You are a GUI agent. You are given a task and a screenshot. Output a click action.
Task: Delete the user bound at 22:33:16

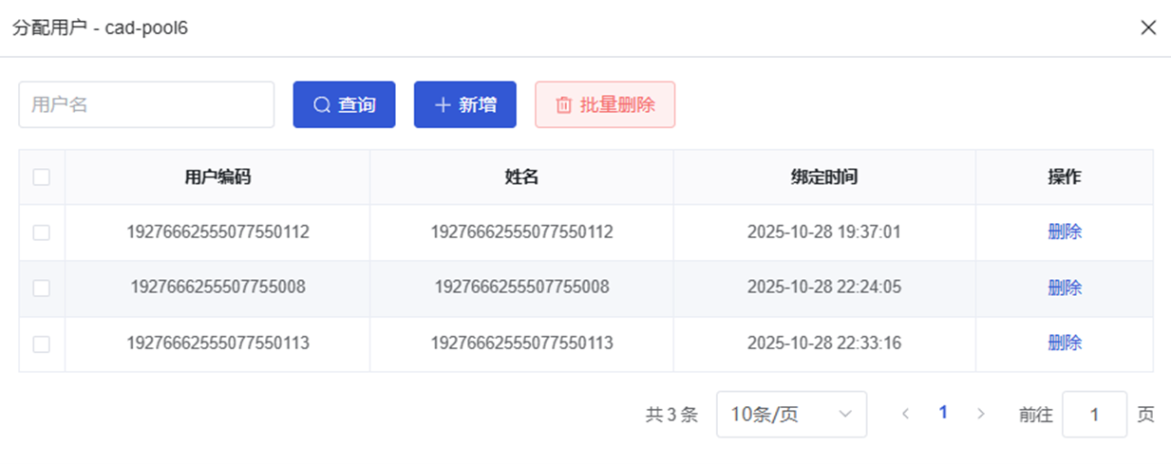pos(1065,343)
